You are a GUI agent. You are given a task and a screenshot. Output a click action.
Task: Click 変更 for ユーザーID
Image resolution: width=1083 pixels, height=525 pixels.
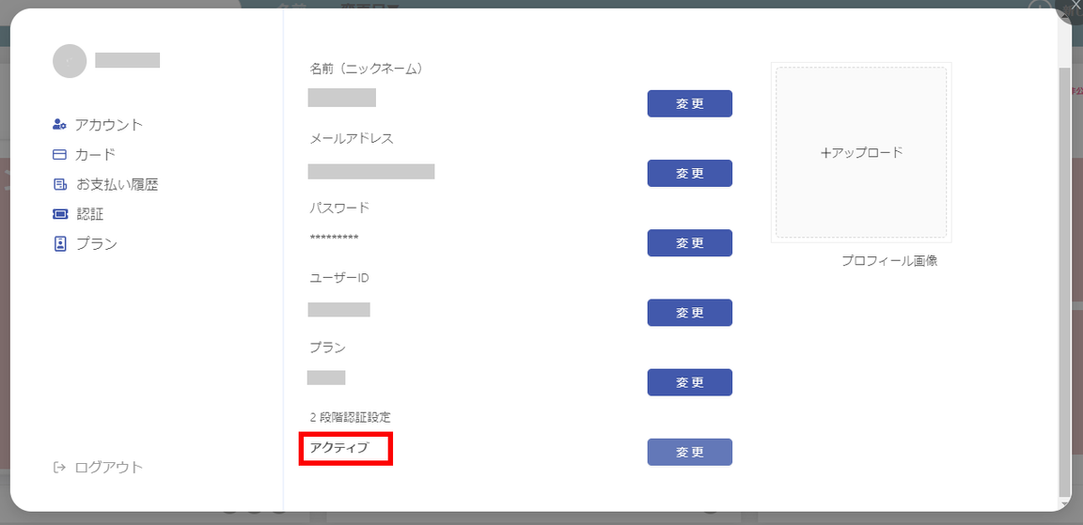coord(689,313)
